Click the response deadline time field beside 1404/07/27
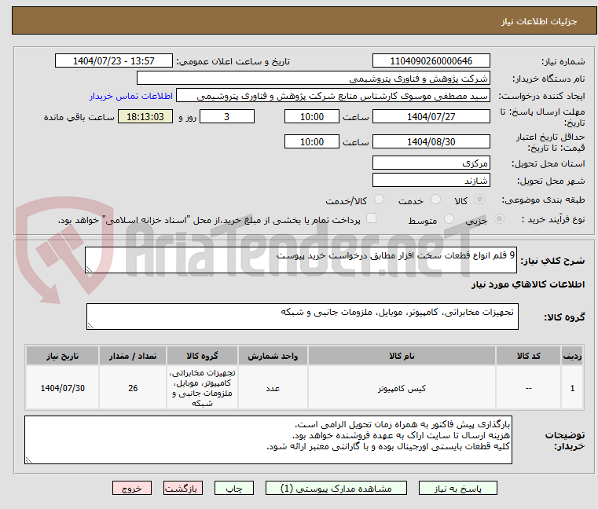The width and height of the screenshot is (598, 509). point(312,117)
